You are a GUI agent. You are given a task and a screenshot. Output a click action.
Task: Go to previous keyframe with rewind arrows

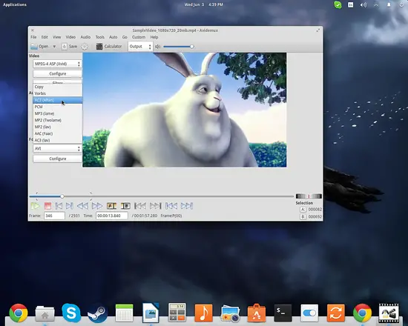pos(83,206)
